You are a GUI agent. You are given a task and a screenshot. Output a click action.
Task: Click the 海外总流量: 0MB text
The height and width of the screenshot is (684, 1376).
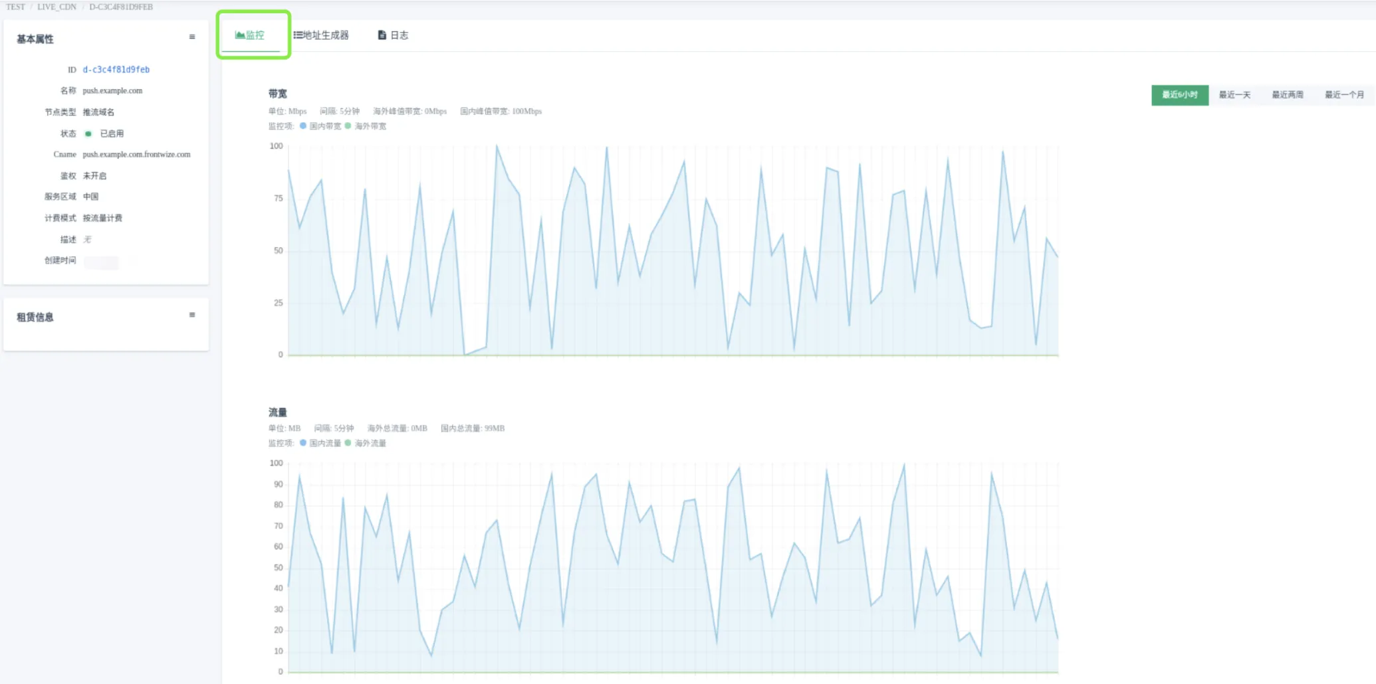click(398, 428)
